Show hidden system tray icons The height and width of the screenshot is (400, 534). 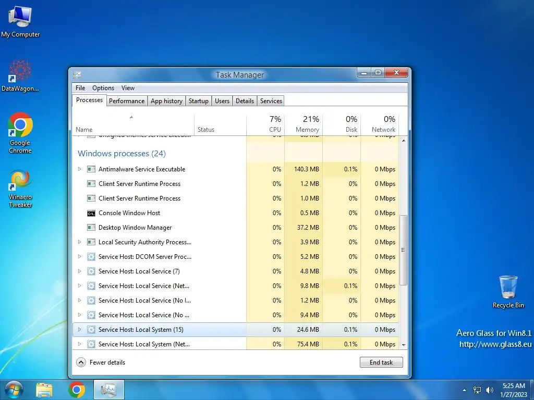click(464, 390)
